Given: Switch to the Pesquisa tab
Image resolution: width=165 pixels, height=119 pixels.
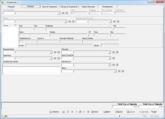Looking at the screenshot, I should click(11, 7).
